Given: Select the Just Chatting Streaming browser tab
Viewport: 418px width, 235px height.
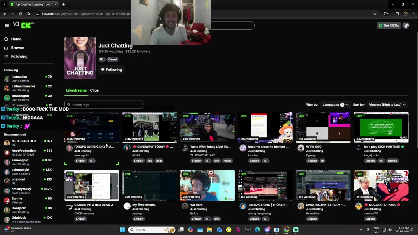Looking at the screenshot, I should pos(33,4).
